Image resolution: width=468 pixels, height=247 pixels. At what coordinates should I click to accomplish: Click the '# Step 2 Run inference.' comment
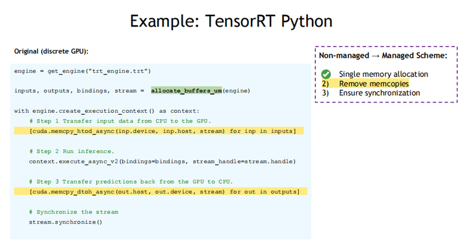[71, 152]
